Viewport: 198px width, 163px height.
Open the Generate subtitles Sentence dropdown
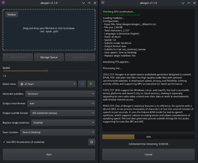coord(60,94)
